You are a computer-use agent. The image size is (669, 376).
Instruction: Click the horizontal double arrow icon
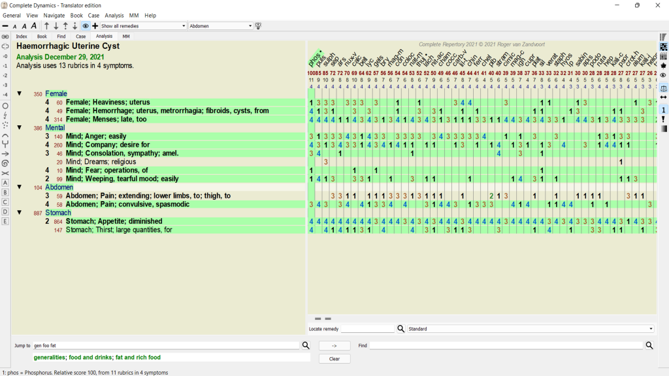click(664, 97)
